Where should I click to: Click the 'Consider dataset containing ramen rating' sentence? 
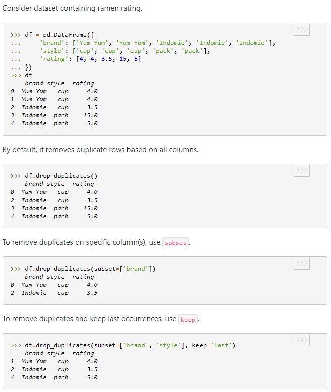click(x=72, y=9)
